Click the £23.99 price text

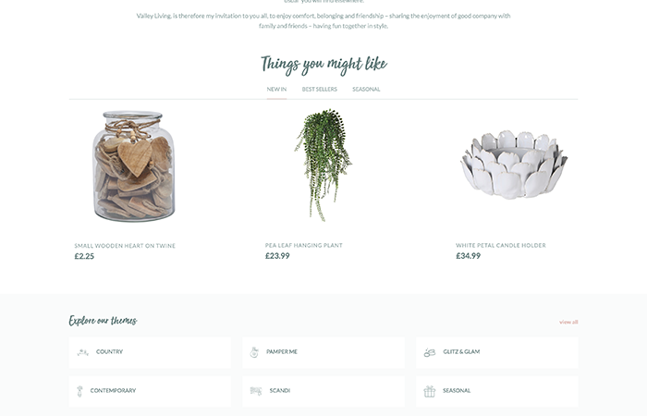click(277, 256)
